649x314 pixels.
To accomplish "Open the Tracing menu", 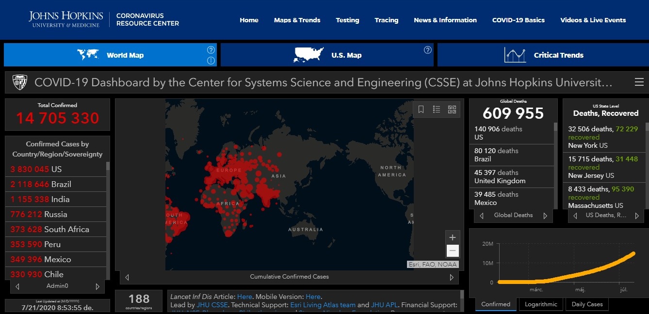I will tap(387, 20).
